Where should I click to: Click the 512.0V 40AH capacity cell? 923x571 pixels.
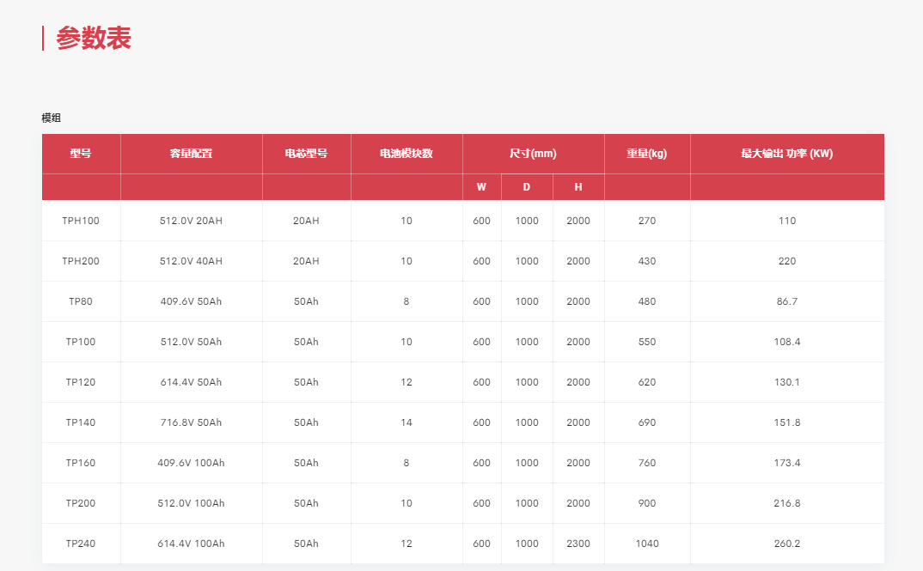(x=192, y=261)
